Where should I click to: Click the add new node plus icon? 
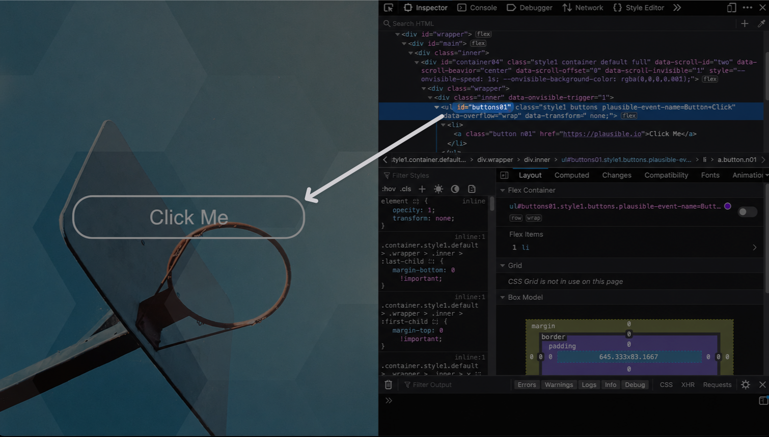(745, 23)
